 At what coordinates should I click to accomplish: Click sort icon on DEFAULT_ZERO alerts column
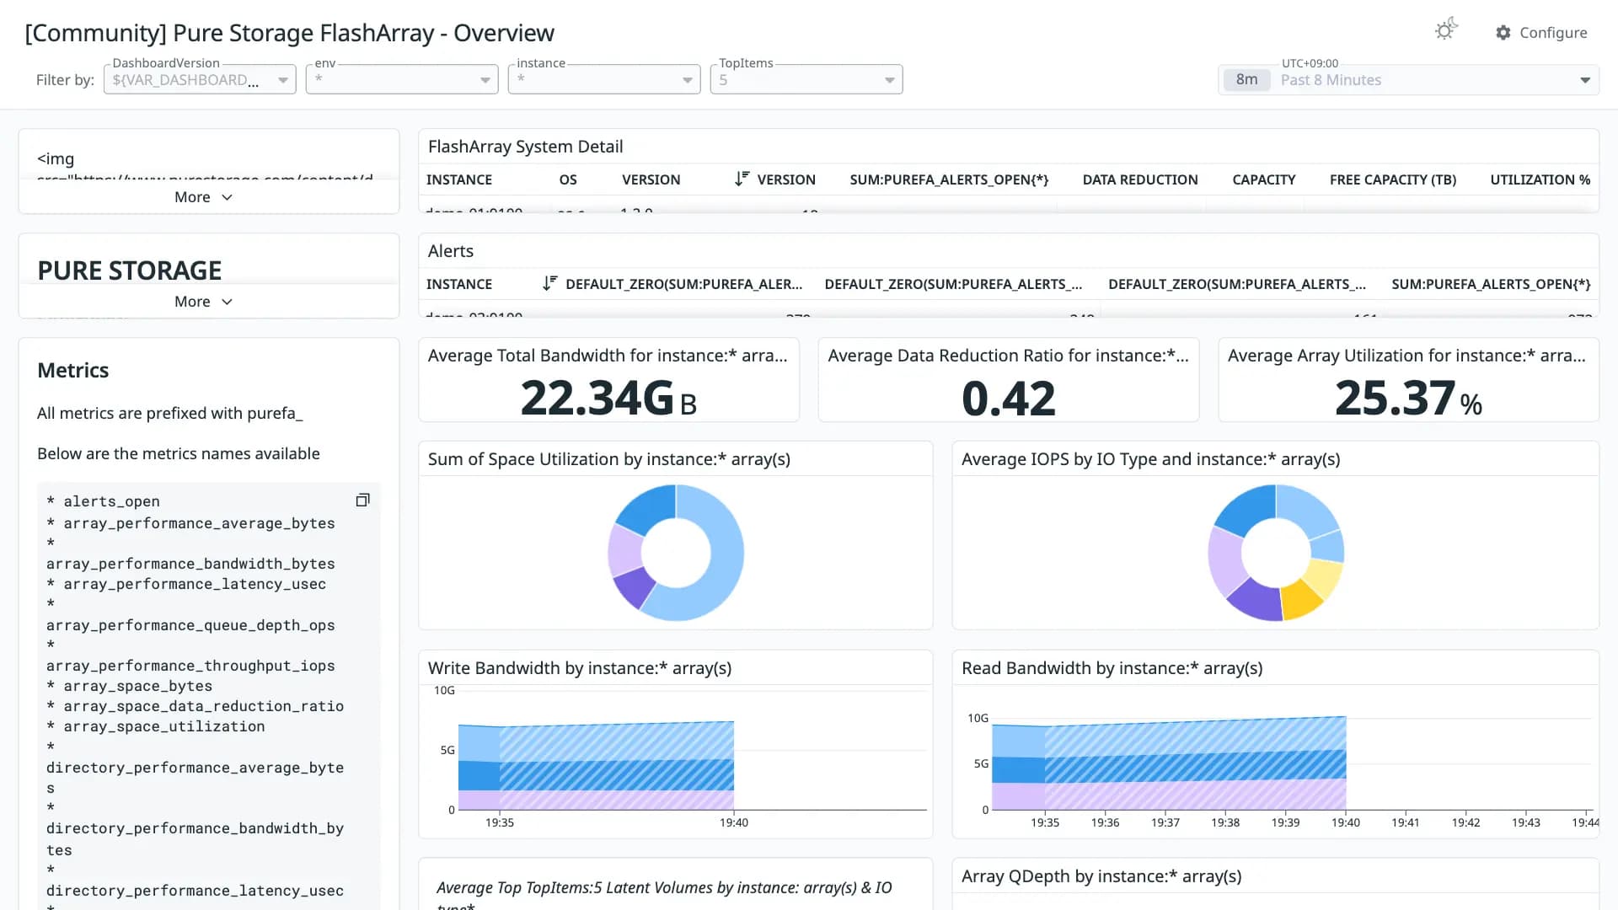(549, 283)
